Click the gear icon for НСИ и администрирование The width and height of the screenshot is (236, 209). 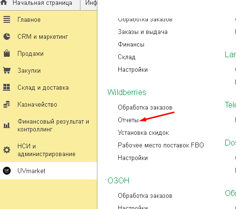click(7, 150)
